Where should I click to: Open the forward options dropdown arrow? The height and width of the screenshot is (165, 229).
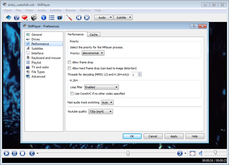pyautogui.click(x=185, y=153)
